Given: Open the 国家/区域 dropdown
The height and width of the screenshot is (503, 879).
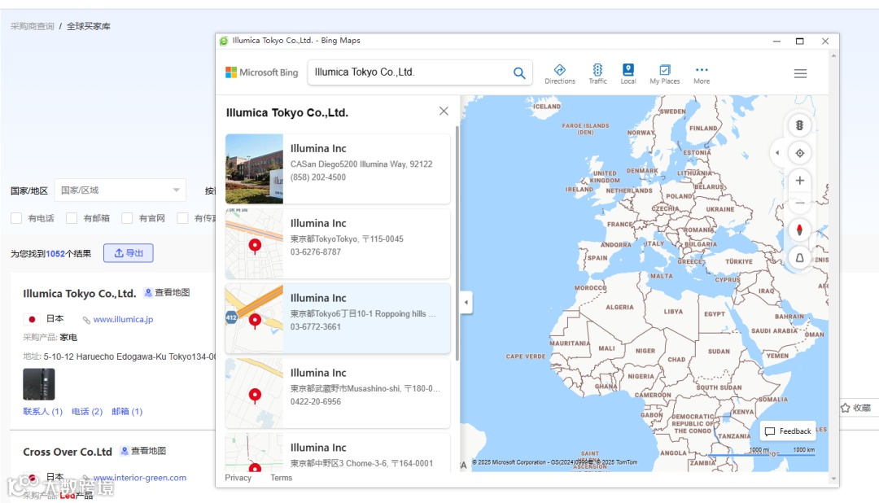Looking at the screenshot, I should [x=120, y=190].
